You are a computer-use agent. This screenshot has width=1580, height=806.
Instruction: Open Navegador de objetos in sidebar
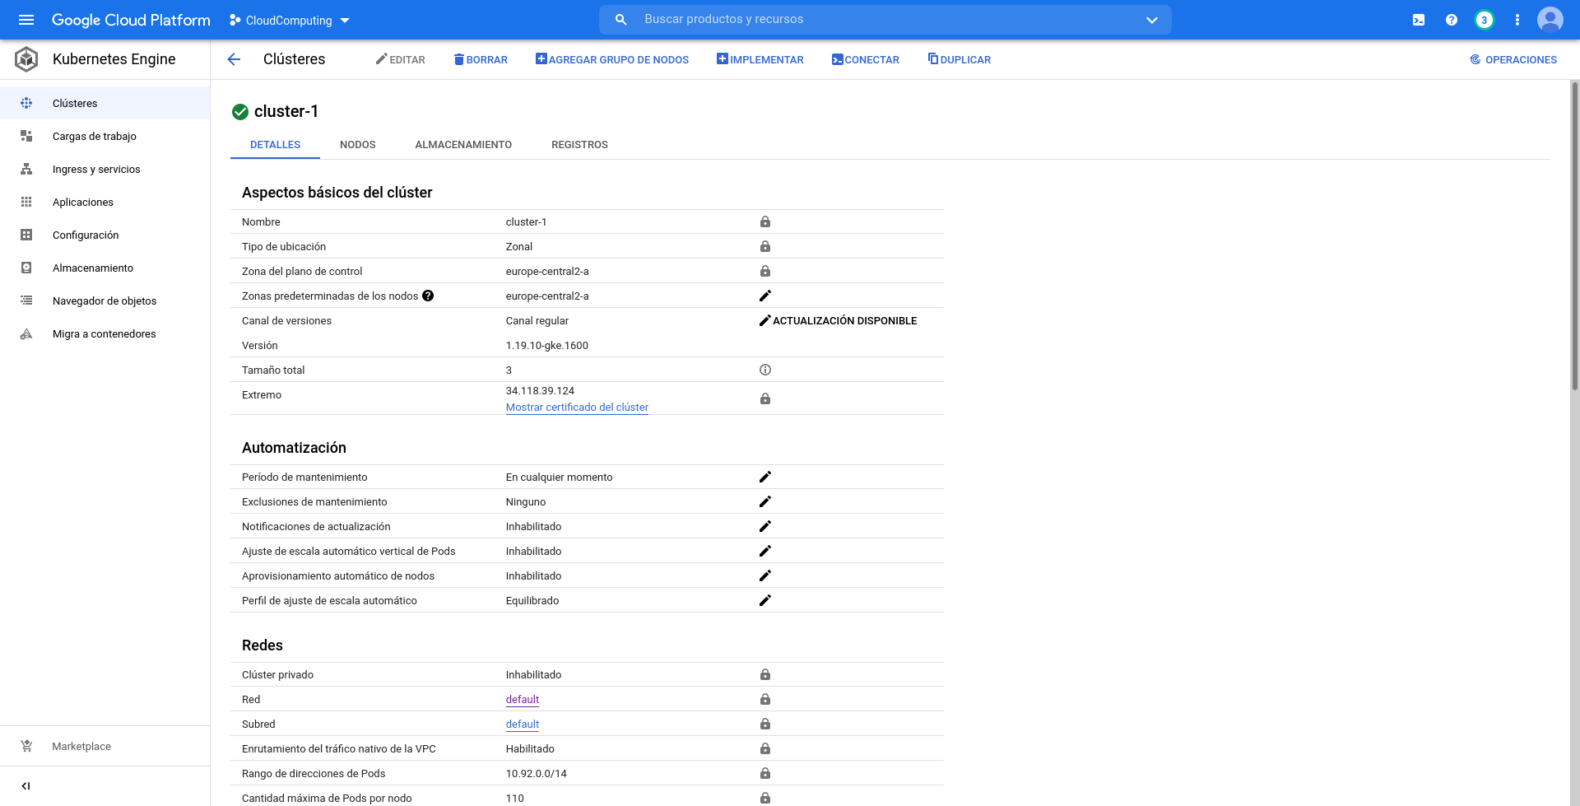[x=105, y=301]
